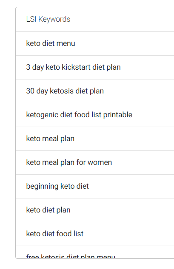This screenshot has height=269, width=174.
Task: Click the word 'ketosis' in 30 day row
Action: (62, 91)
